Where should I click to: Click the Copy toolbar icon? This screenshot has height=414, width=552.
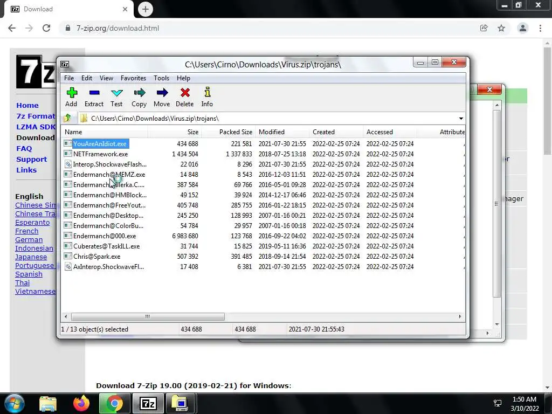[139, 93]
